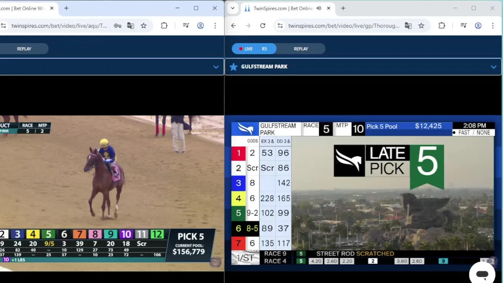Click 'FAST / NONE' track condition text
Screen dimensions: 503x283
coord(474,133)
